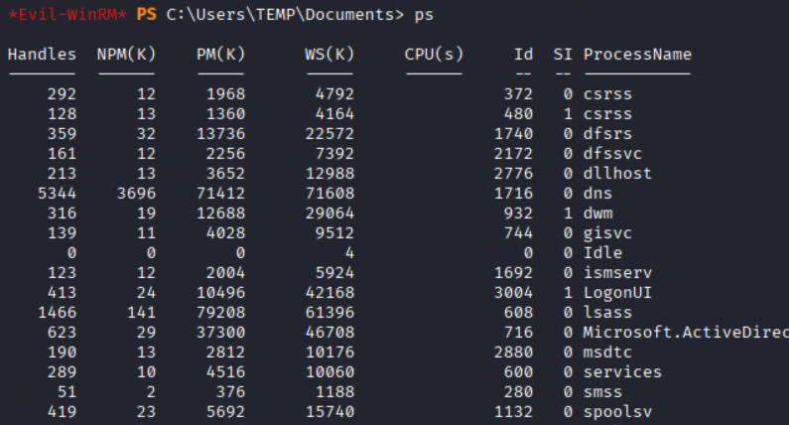The height and width of the screenshot is (425, 789).
Task: Click WS value 10176 in msdtc row
Action: (x=329, y=353)
